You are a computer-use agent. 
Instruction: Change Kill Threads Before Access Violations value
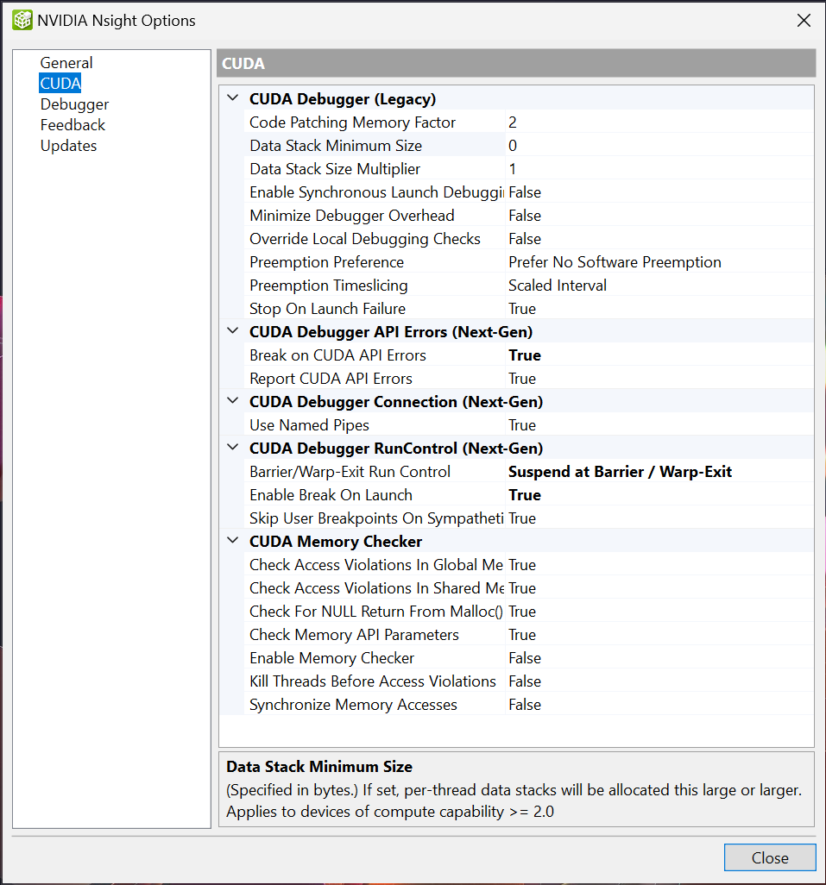point(659,681)
